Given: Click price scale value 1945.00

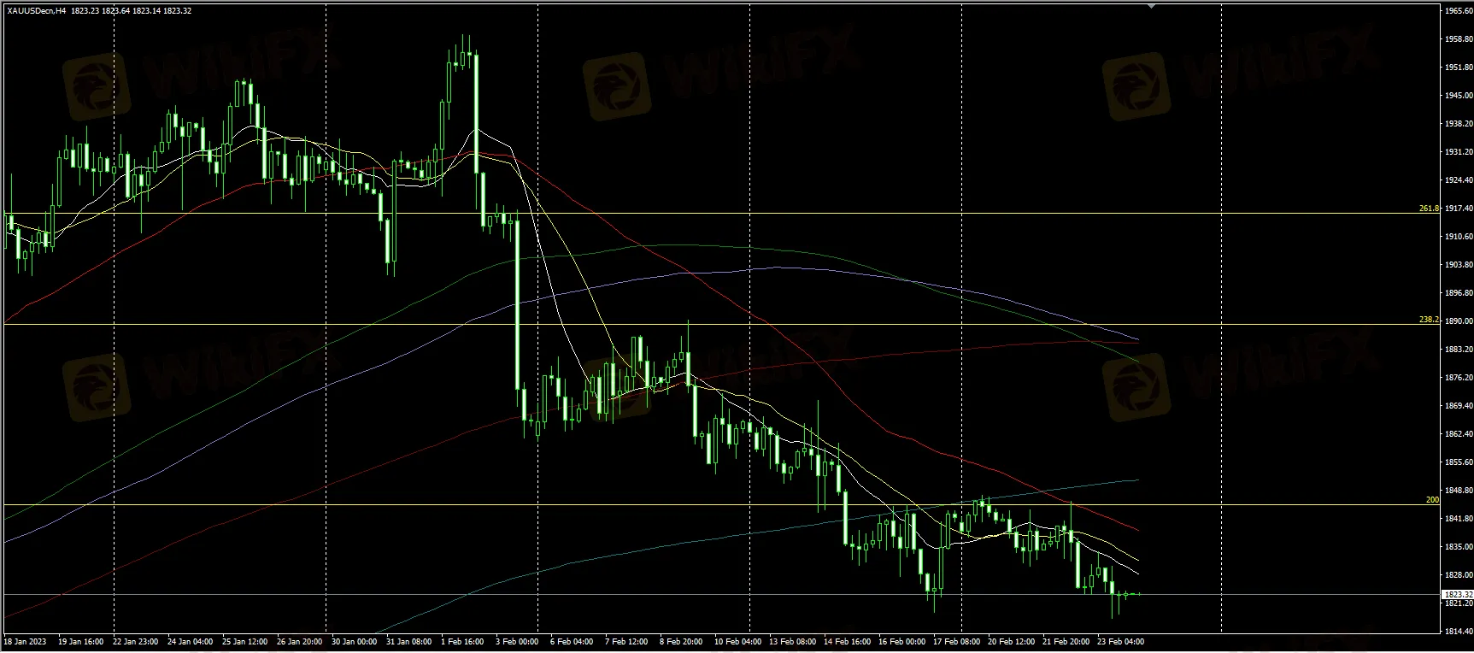Looking at the screenshot, I should tap(1457, 95).
